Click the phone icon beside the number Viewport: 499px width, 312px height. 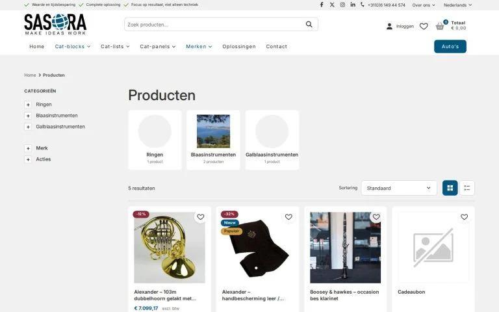pos(362,5)
